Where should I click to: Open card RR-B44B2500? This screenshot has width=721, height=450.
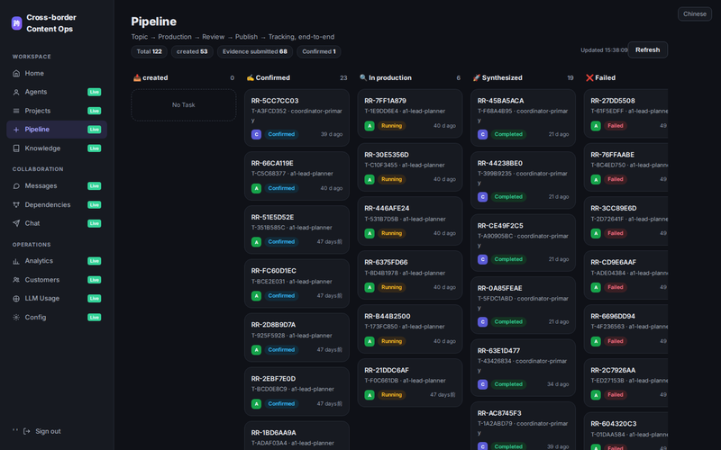point(410,328)
